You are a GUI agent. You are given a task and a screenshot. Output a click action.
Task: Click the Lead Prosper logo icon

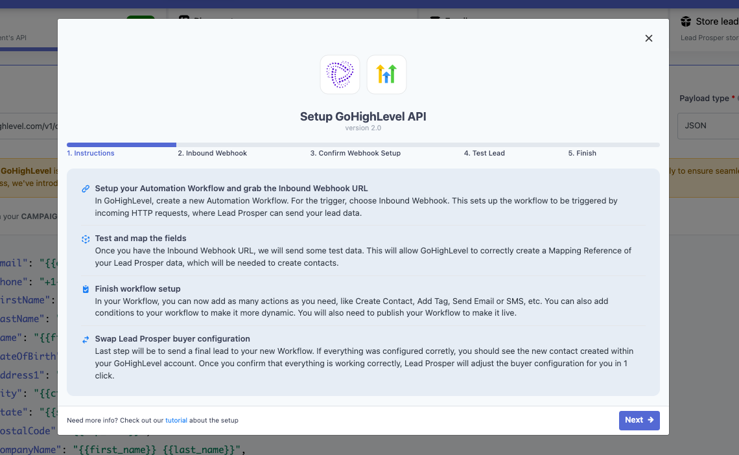click(x=340, y=74)
